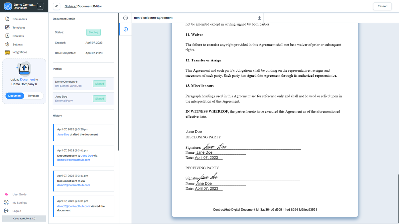Select the Logout menu item
This screenshot has width=399, height=224.
click(x=17, y=211)
